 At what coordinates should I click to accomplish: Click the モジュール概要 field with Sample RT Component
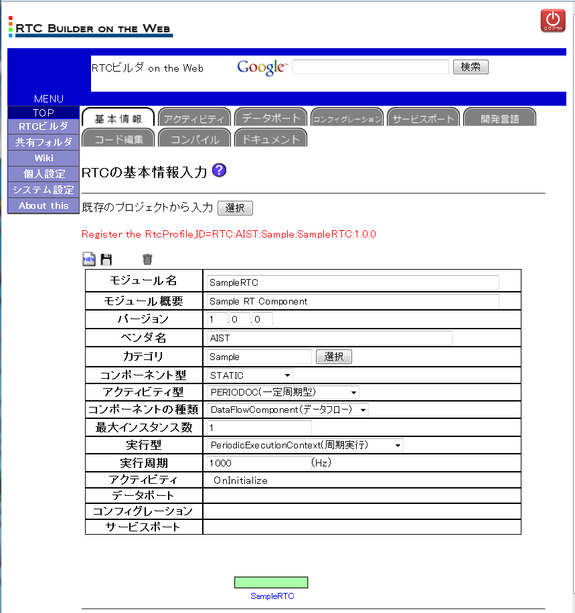click(x=353, y=301)
